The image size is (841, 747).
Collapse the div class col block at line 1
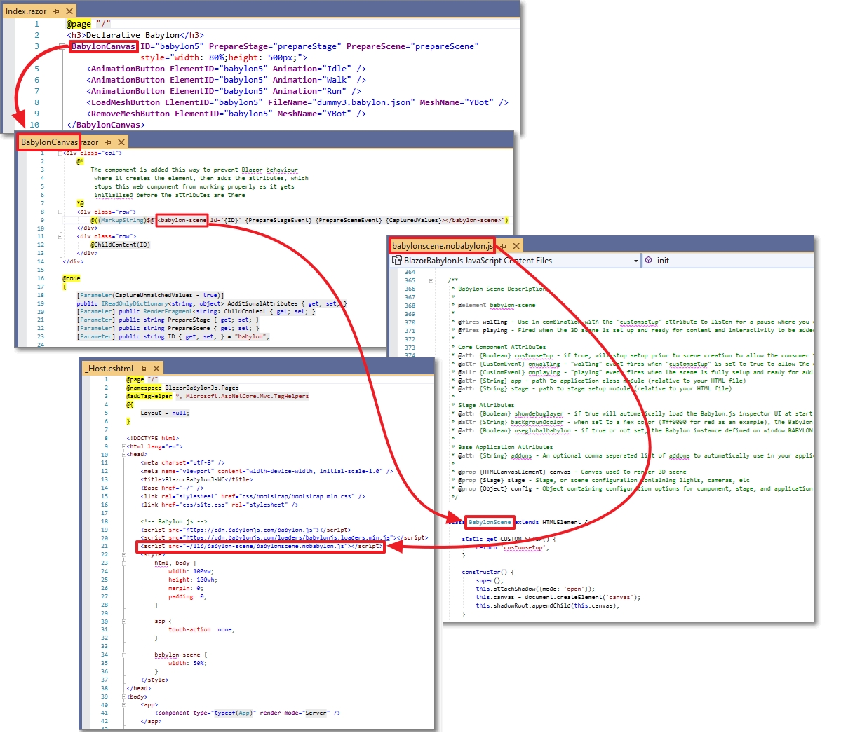click(60, 153)
